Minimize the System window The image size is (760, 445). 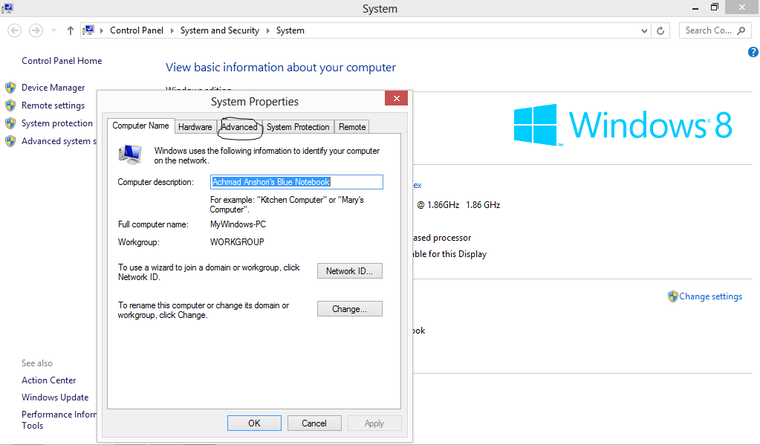click(695, 7)
